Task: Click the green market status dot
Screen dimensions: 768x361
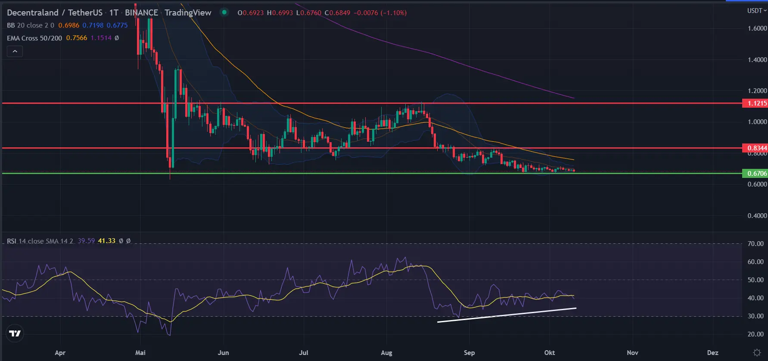Action: coord(224,12)
